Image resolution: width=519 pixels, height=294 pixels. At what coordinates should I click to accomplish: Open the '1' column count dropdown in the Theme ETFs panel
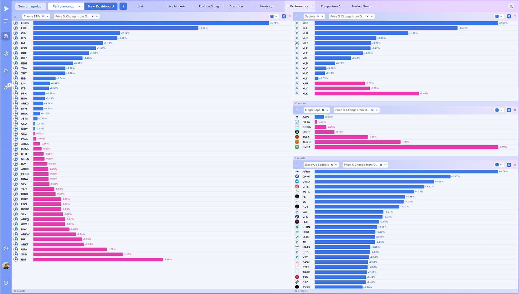coord(274,16)
